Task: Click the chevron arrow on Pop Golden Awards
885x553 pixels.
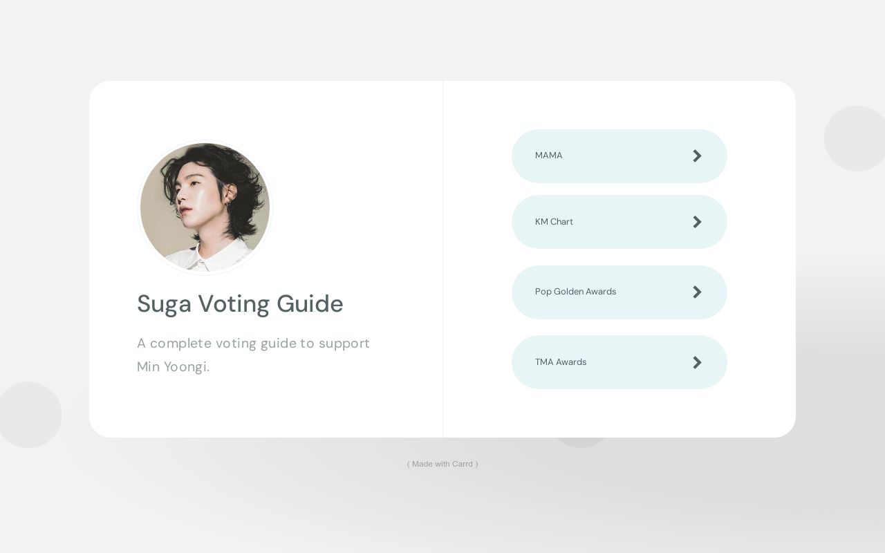Action: click(697, 292)
